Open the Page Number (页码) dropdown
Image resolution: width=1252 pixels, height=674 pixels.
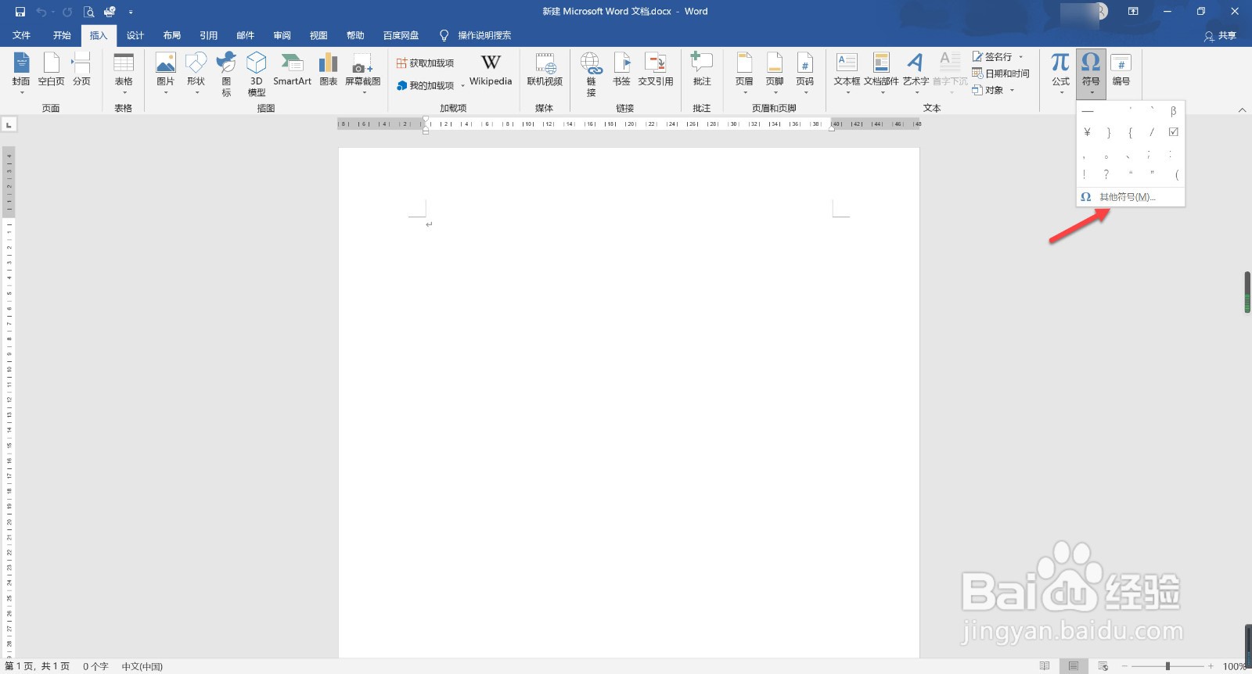[x=804, y=73]
